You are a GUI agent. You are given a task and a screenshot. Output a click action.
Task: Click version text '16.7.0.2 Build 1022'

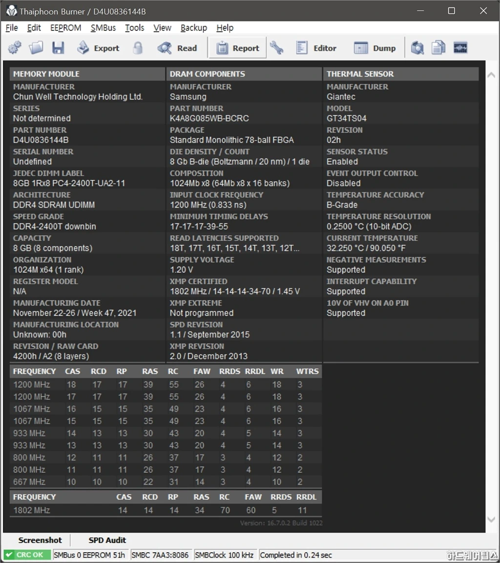point(295,523)
